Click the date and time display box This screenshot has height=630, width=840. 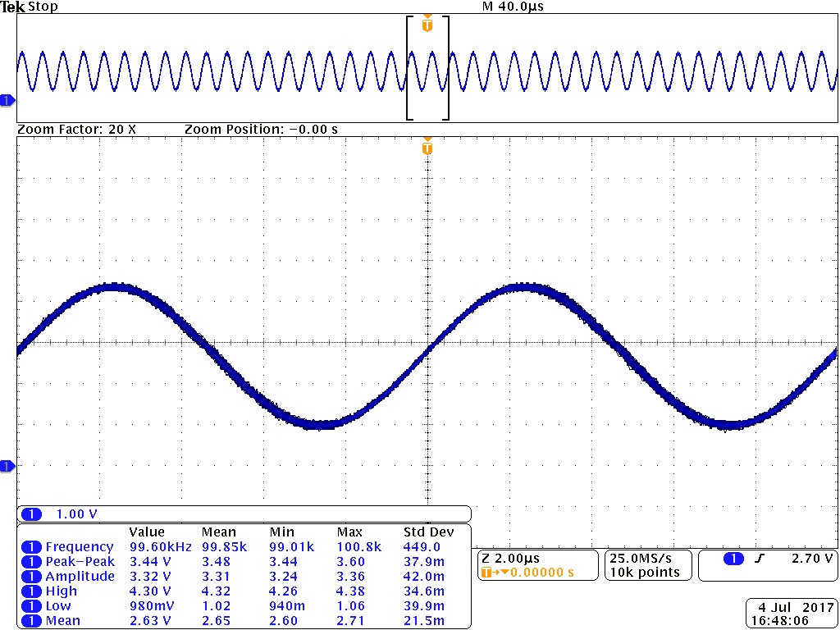[792, 614]
